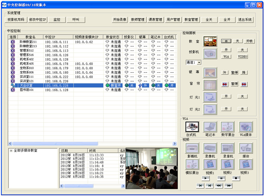Click the 修改中控IP button
This screenshot has height=196, width=265.
tap(37, 19)
